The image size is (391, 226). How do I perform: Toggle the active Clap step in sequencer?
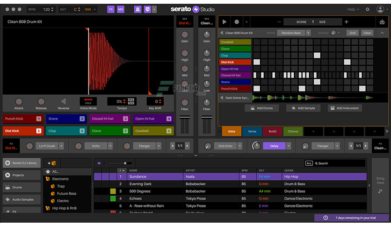coord(317,55)
